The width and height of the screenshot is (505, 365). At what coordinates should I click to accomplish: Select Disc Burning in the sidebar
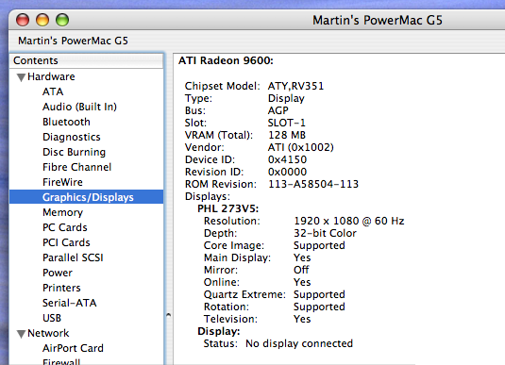click(x=74, y=152)
